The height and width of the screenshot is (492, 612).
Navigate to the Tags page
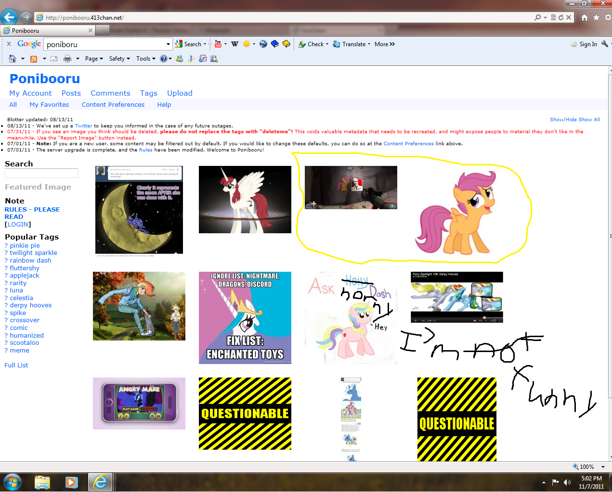point(149,93)
